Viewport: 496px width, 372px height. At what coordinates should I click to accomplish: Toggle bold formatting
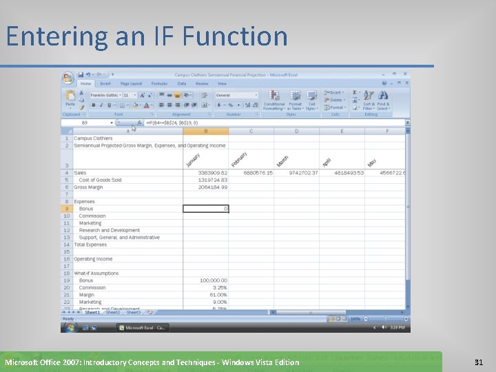[x=93, y=105]
